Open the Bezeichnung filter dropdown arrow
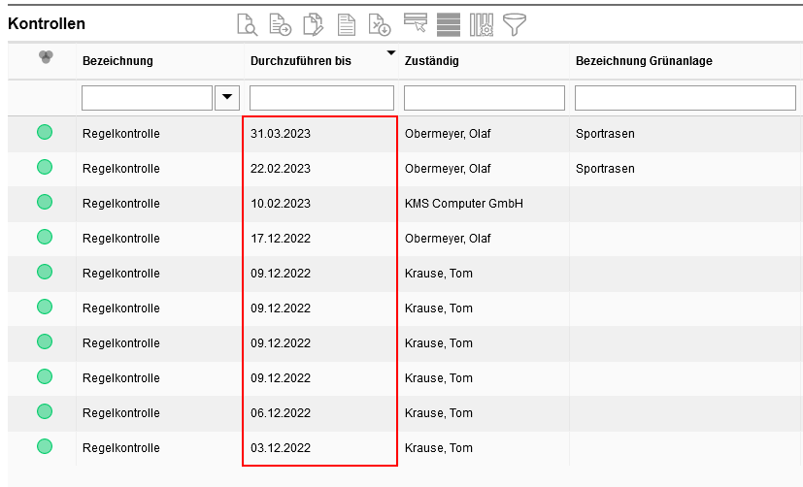The width and height of the screenshot is (803, 487). pyautogui.click(x=228, y=97)
